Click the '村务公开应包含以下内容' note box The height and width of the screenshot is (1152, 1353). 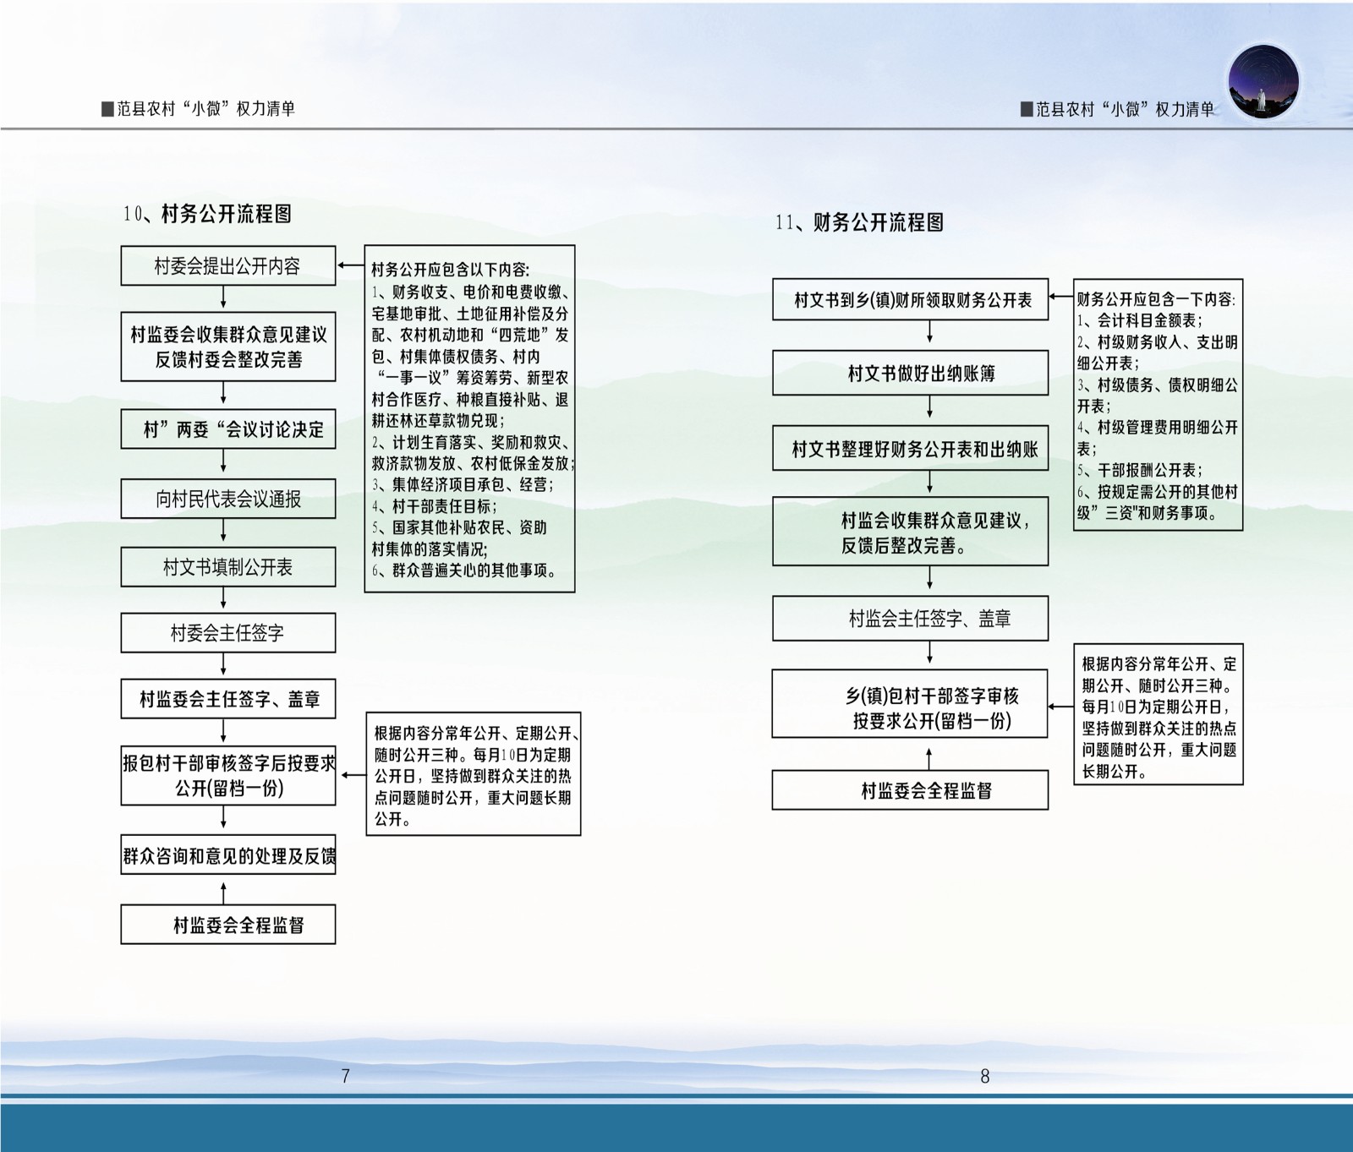(470, 419)
